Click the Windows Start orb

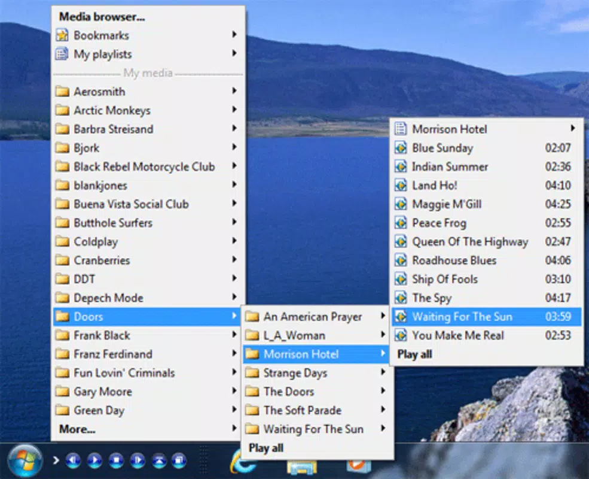(x=25, y=461)
